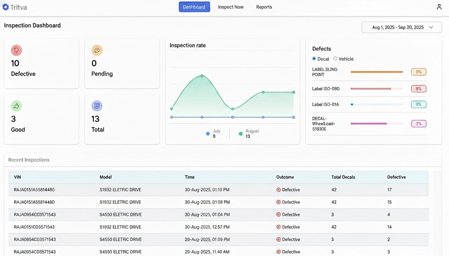Click the pink Defective summary icon
The image size is (449, 256).
16,50
